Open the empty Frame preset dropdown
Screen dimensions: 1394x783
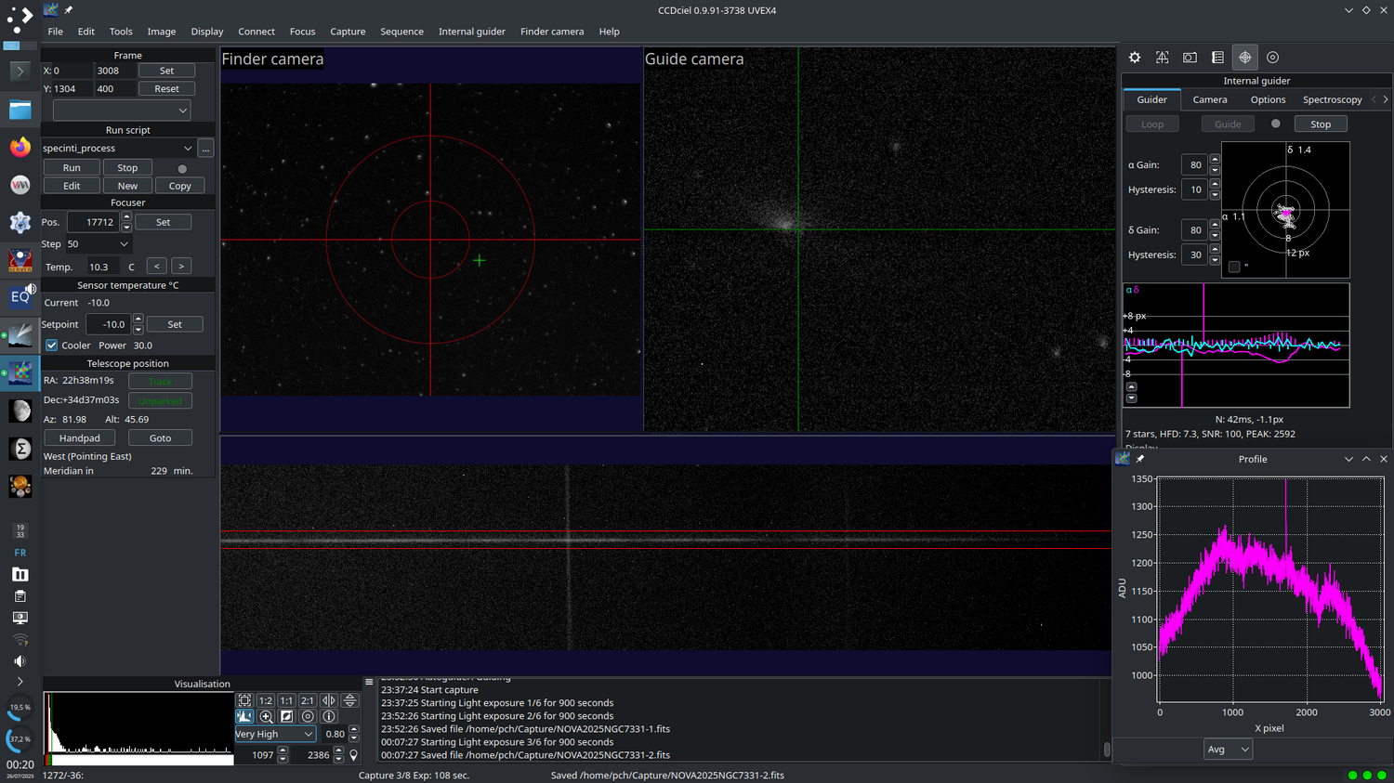click(x=122, y=111)
